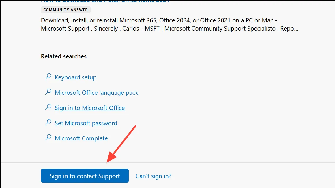Click the search icon beside Keyboard setup
335x188 pixels.
(x=48, y=77)
